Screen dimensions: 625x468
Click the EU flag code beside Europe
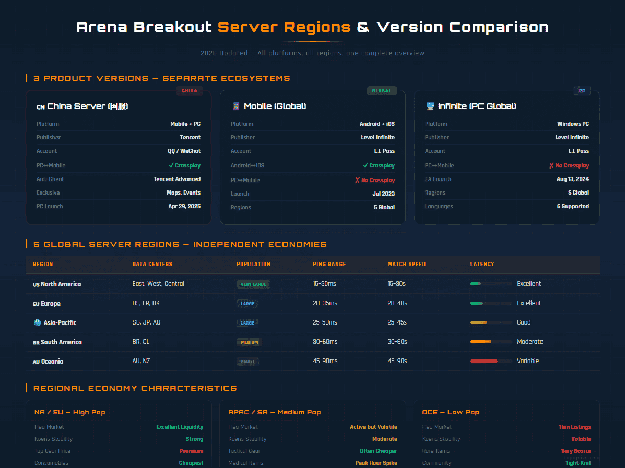[x=36, y=304]
